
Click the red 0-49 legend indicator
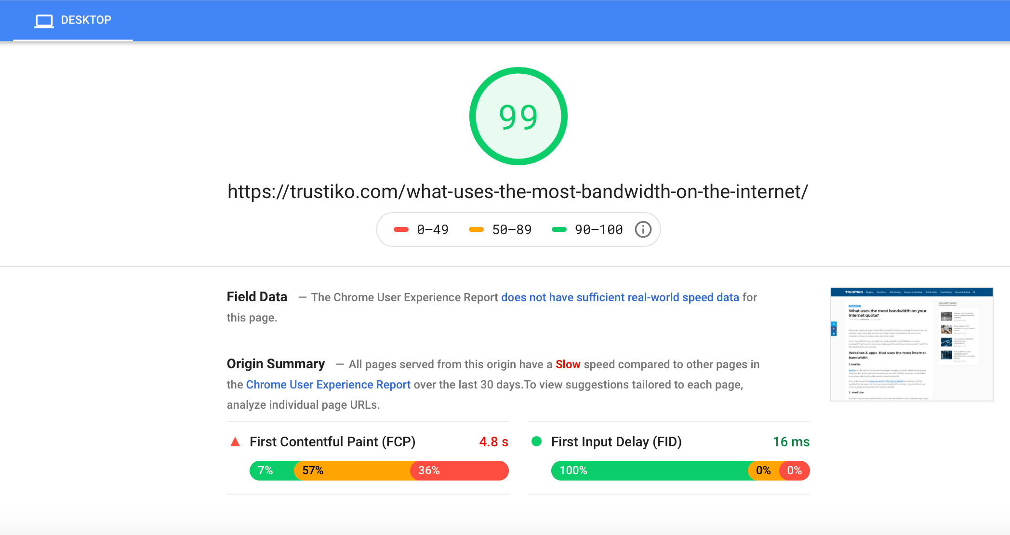point(401,229)
